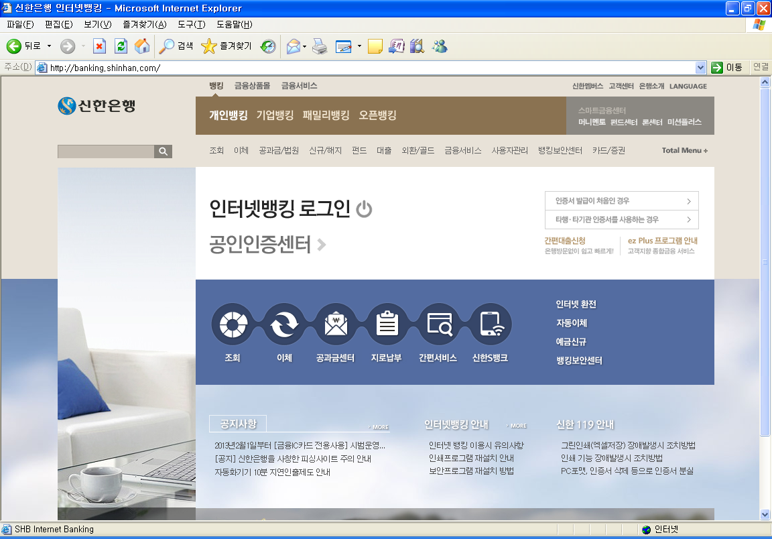
Task: Click the site search magnifier button
Action: click(x=163, y=152)
